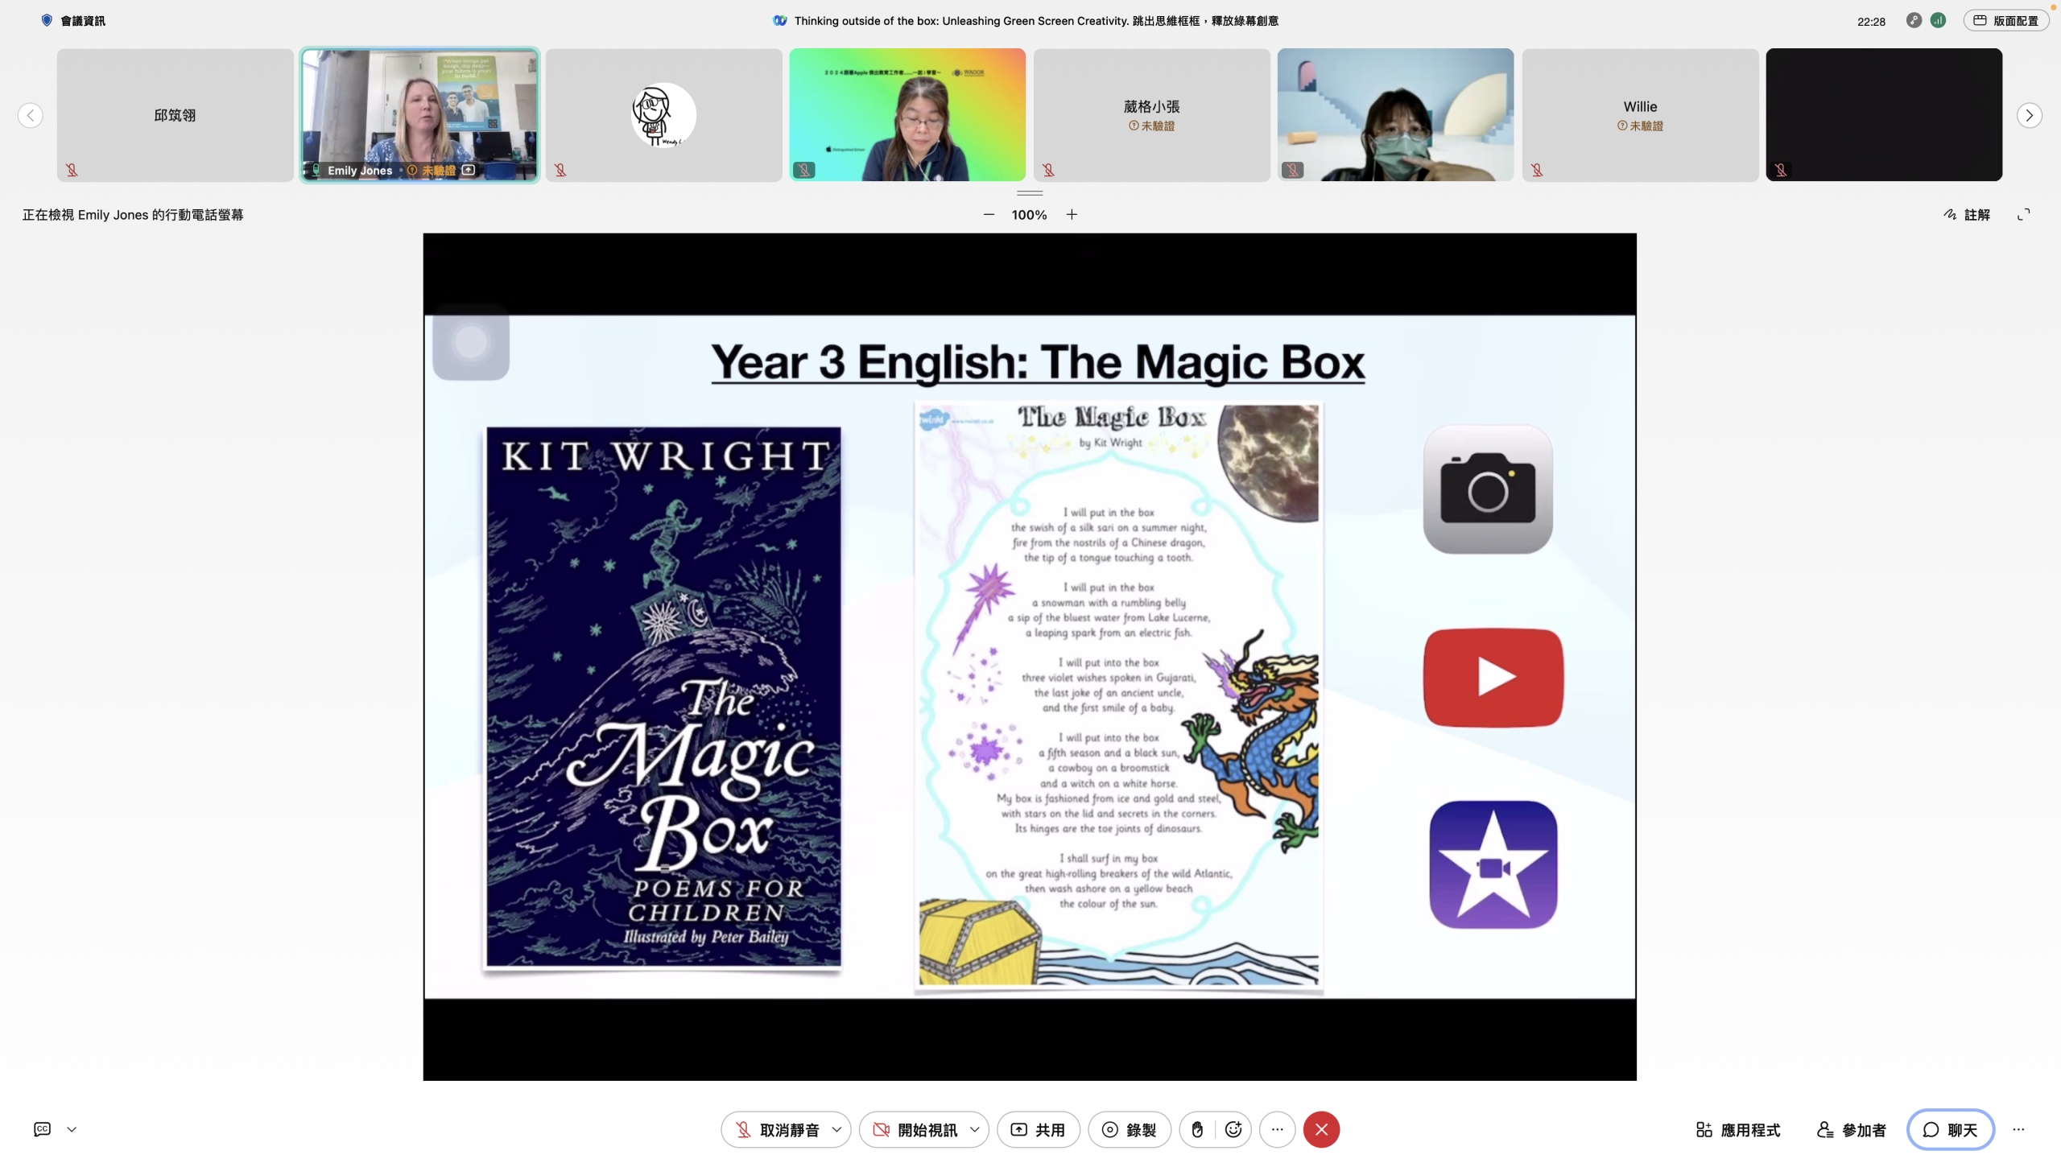Open the 參加者 participants panel
Image resolution: width=2061 pixels, height=1159 pixels.
pyautogui.click(x=1851, y=1129)
